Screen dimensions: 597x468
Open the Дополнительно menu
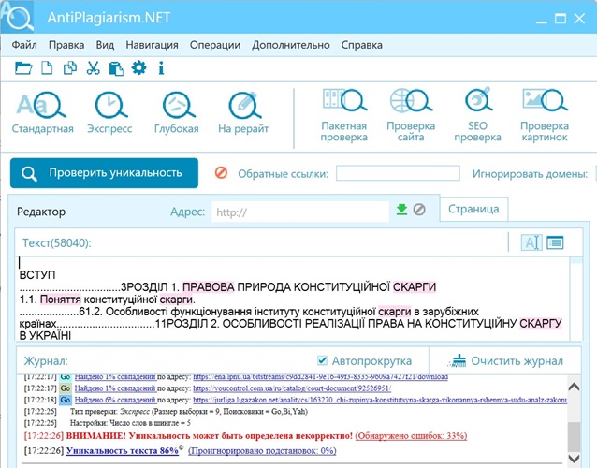[291, 45]
